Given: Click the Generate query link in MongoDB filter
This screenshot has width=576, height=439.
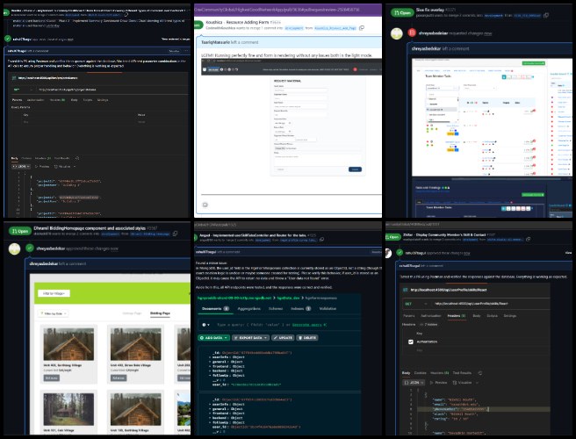Looking at the screenshot, I should coord(306,325).
